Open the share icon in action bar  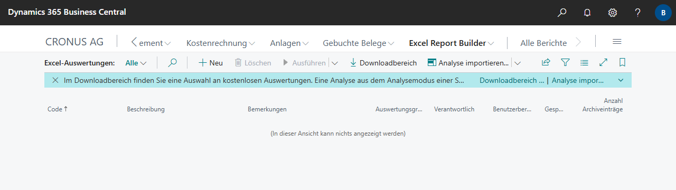click(546, 62)
